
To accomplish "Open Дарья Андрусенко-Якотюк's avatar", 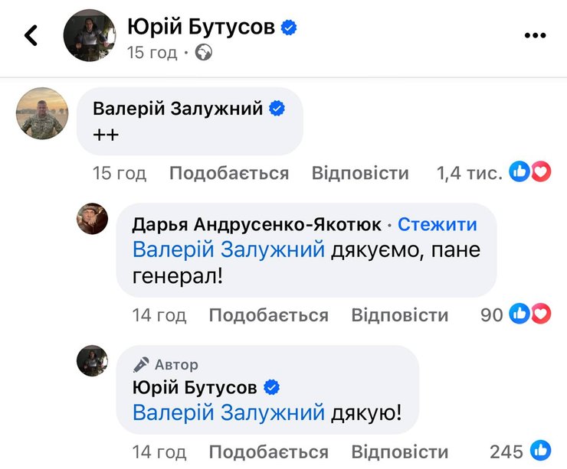I will pos(93,219).
